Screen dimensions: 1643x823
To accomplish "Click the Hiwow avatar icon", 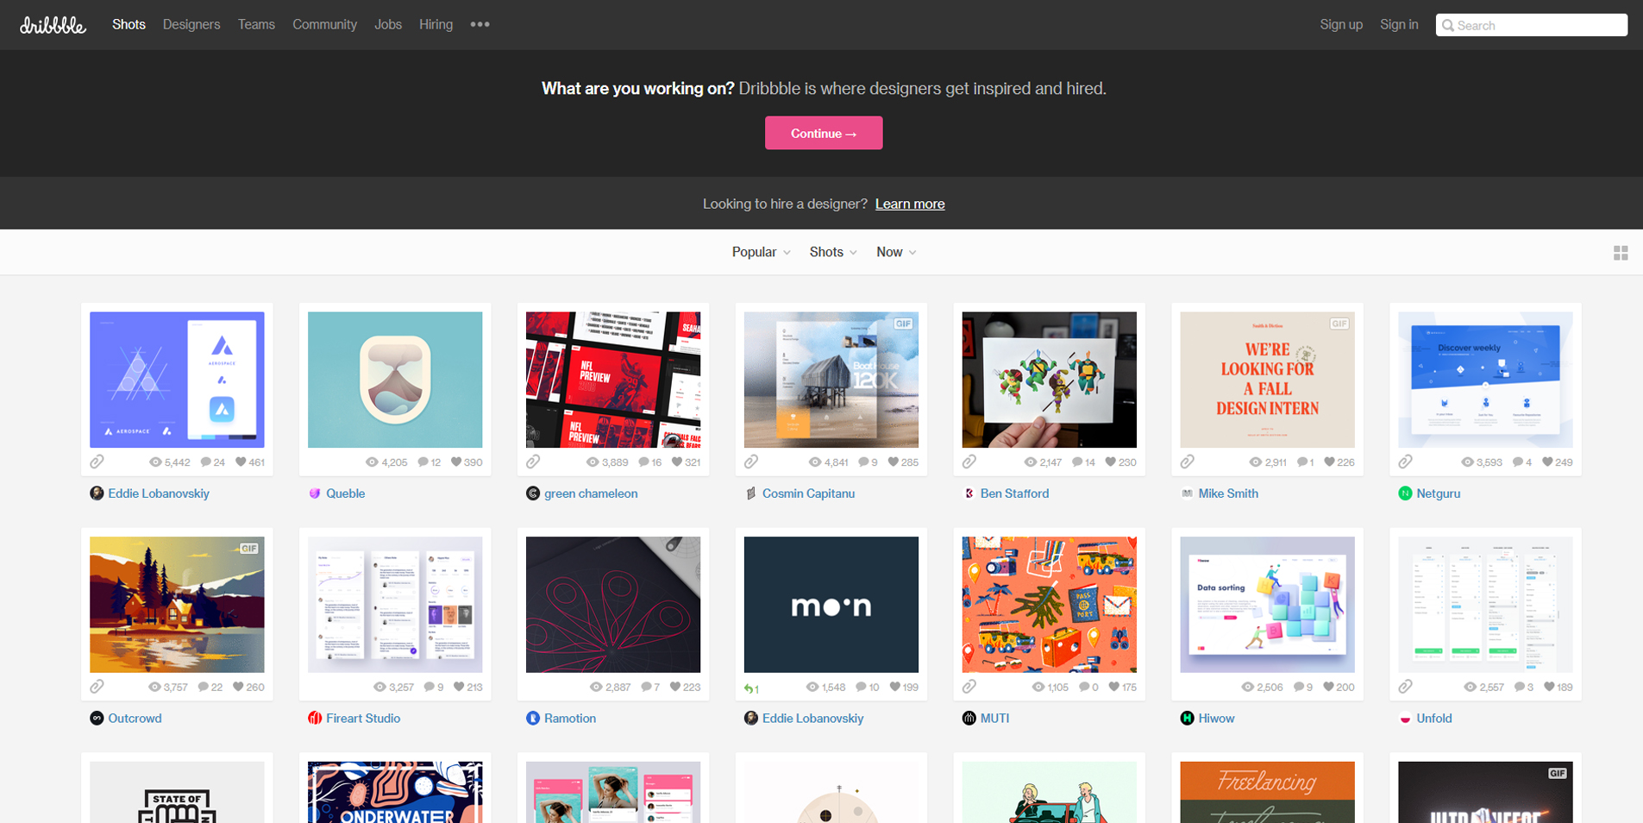I will click(x=1187, y=718).
